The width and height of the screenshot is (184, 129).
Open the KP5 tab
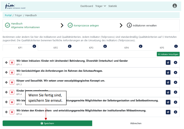click(162, 48)
